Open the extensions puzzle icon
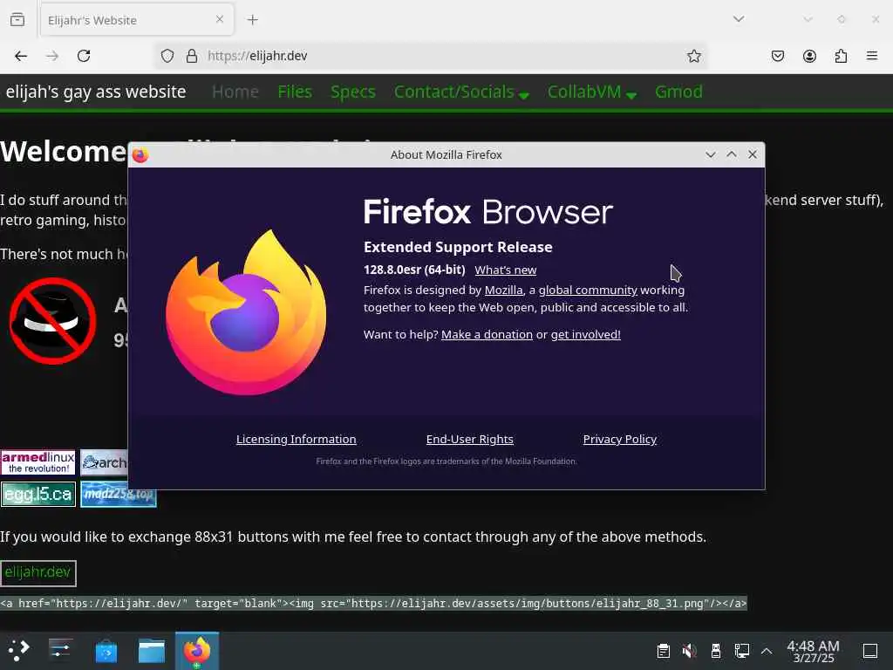 [841, 56]
